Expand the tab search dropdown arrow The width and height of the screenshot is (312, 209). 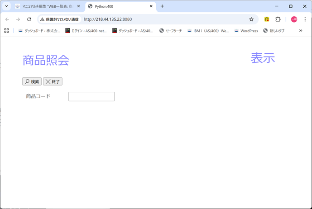tap(6, 6)
